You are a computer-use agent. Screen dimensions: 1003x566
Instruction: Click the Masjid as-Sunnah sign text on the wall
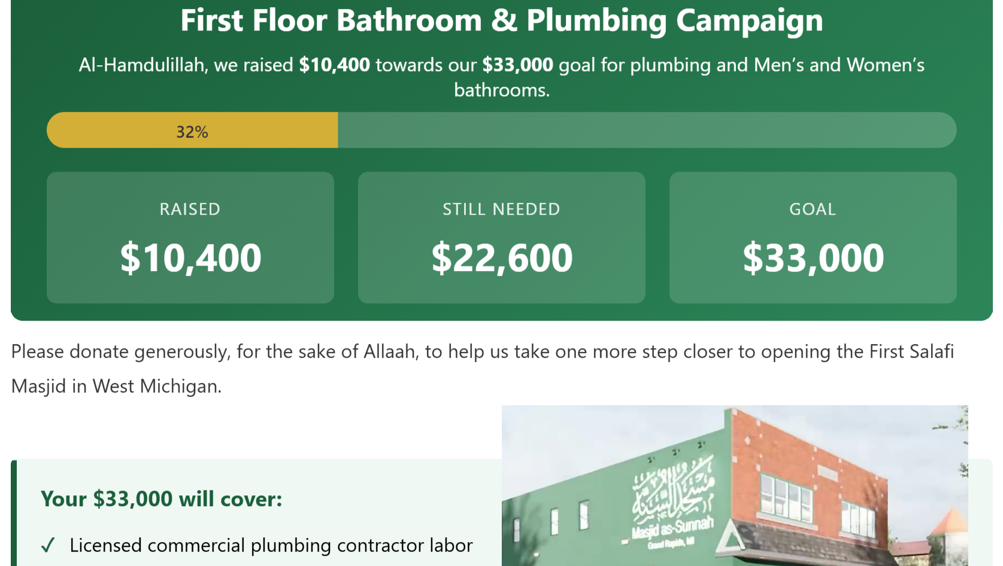click(x=672, y=528)
